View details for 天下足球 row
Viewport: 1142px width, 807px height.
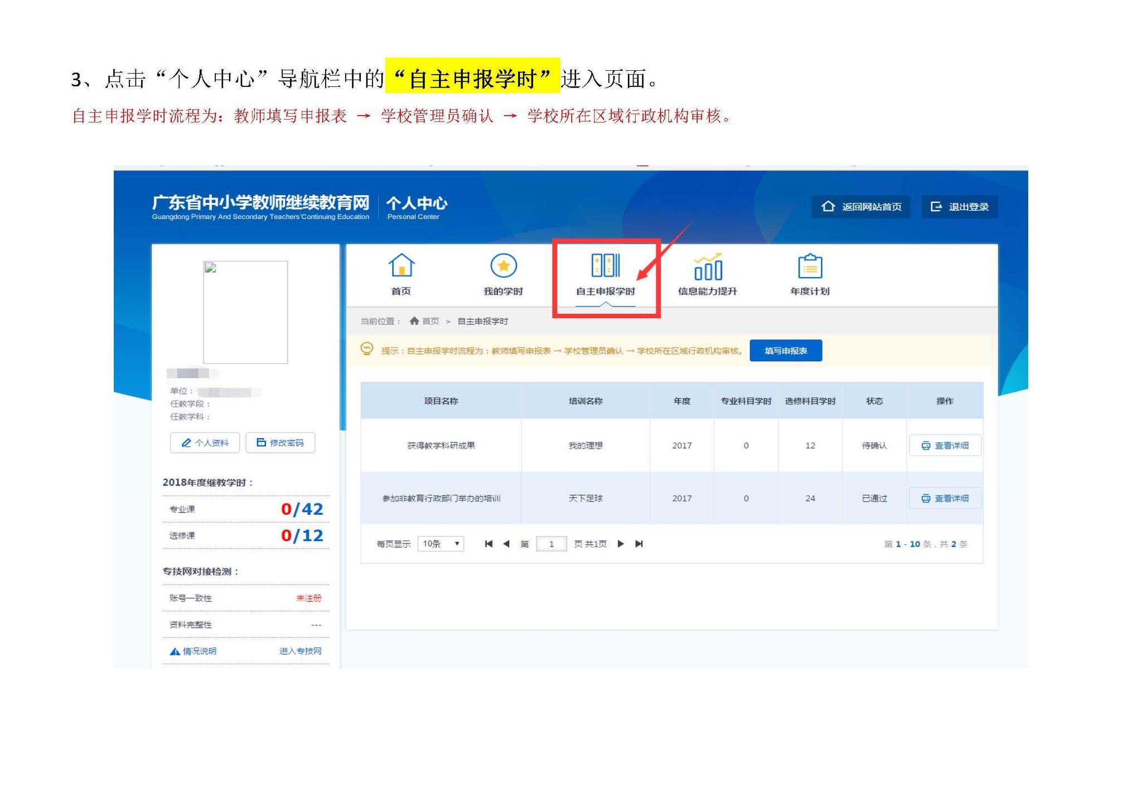945,498
